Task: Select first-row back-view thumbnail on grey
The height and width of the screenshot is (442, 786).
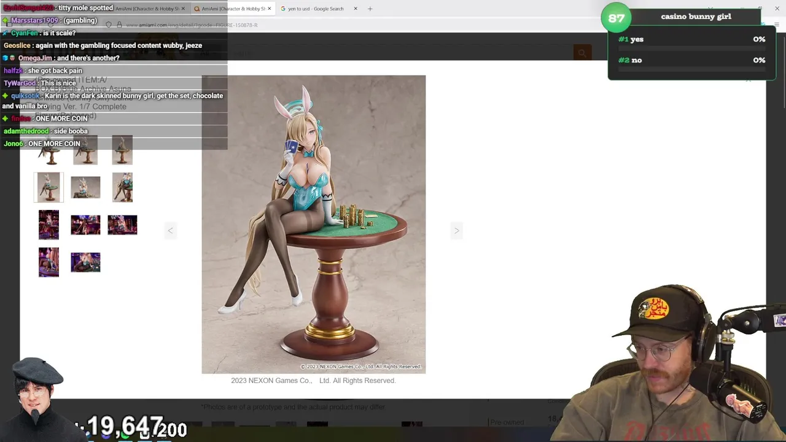Action: 122,150
